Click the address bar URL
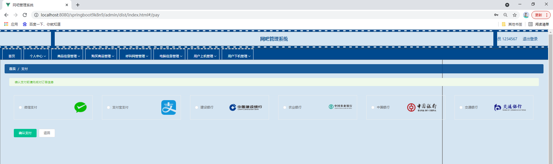Image resolution: width=553 pixels, height=164 pixels. tap(100, 15)
